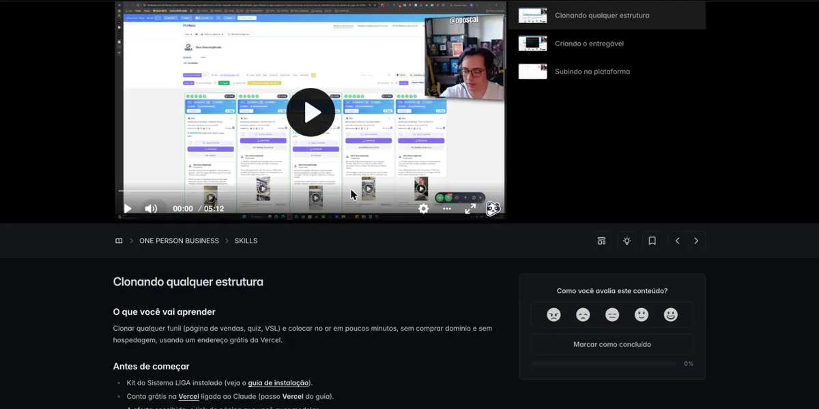
Task: Click the 00:00 current time label
Action: pyautogui.click(x=183, y=209)
